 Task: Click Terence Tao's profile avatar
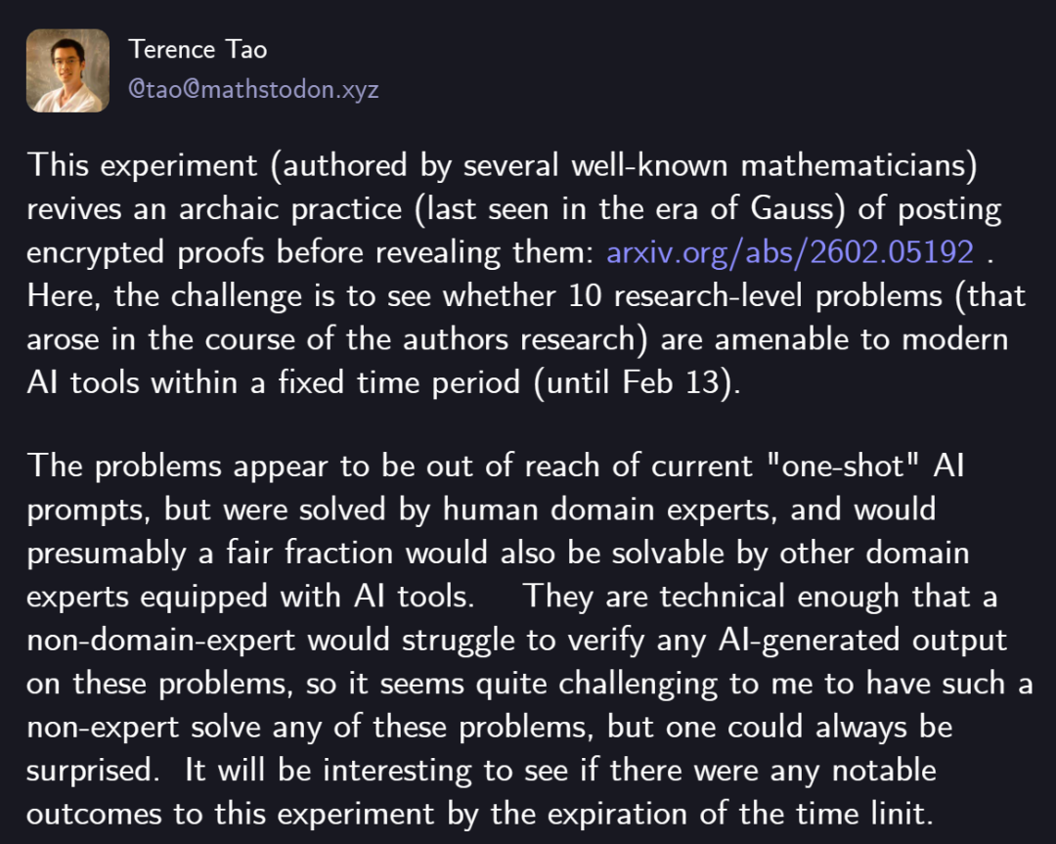pos(67,69)
